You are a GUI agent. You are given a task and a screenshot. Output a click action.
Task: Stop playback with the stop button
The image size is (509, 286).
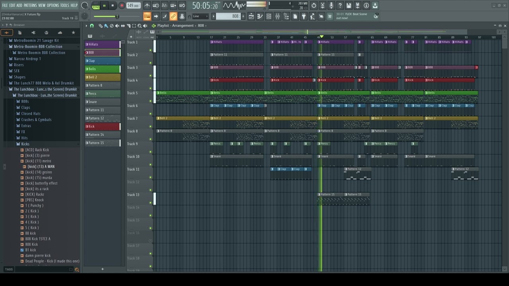[113, 6]
